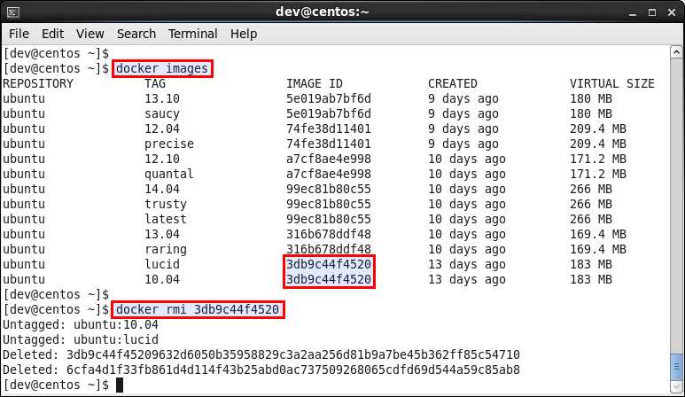Image resolution: width=685 pixels, height=397 pixels.
Task: Click image ID 316b678ddf48 in raring row
Action: [329, 249]
